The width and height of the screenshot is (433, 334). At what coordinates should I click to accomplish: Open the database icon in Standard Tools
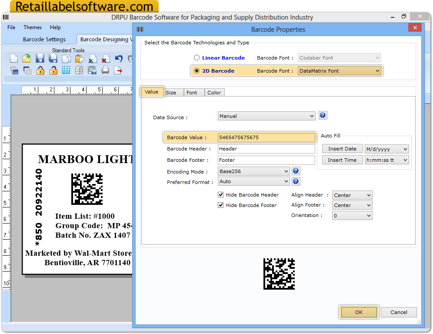coord(79,70)
